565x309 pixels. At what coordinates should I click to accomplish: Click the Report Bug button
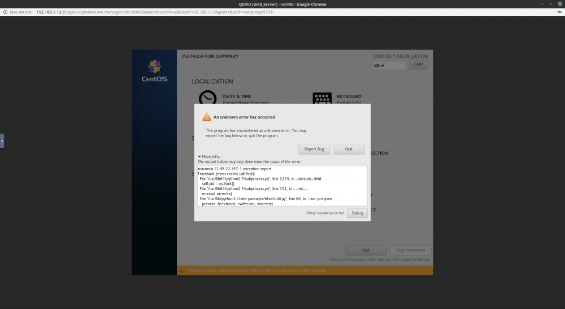(x=314, y=149)
